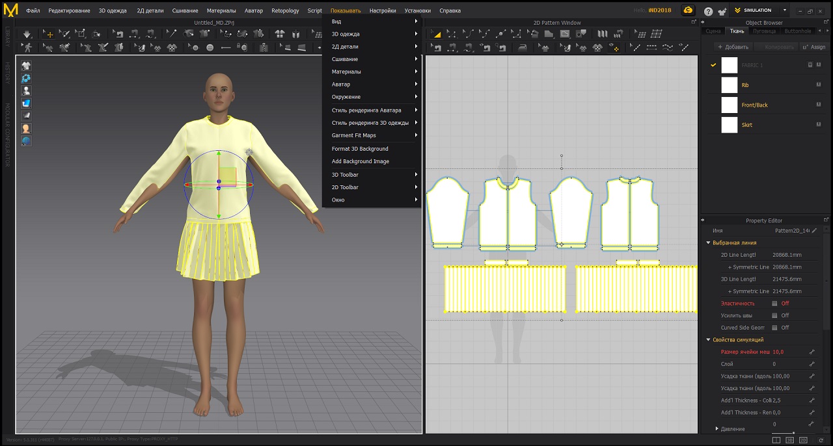Screen dimensions: 833x446
Task: Click the garment display shirt icon in viewport
Action: tap(26, 66)
